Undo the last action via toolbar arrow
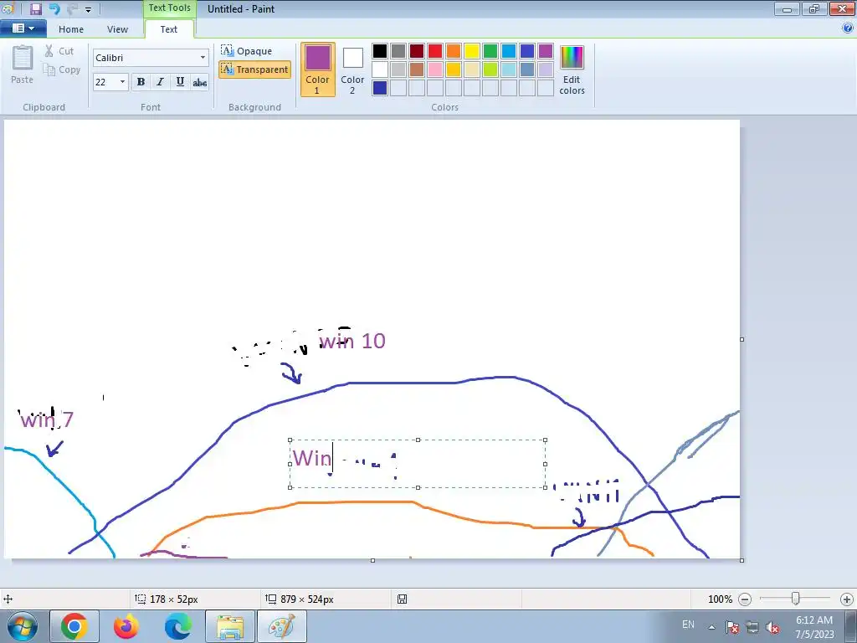This screenshot has width=857, height=643. pos(54,8)
